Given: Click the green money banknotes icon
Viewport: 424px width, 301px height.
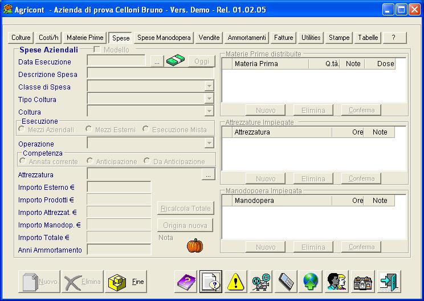Looking at the screenshot, I should (176, 61).
